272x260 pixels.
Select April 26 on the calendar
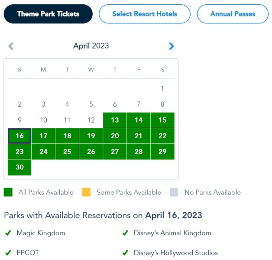pos(91,152)
